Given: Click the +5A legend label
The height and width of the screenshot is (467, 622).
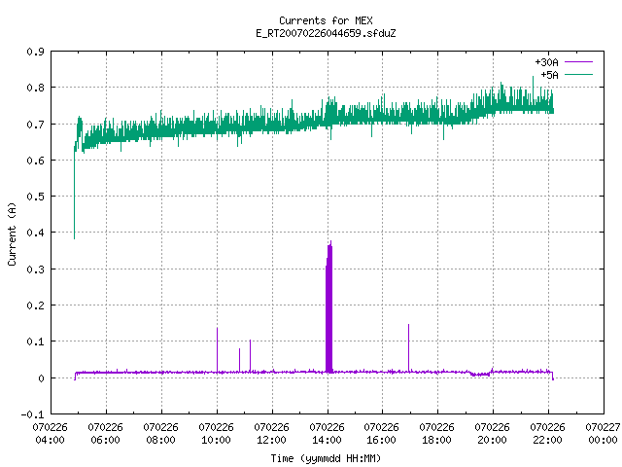Looking at the screenshot, I should (549, 75).
